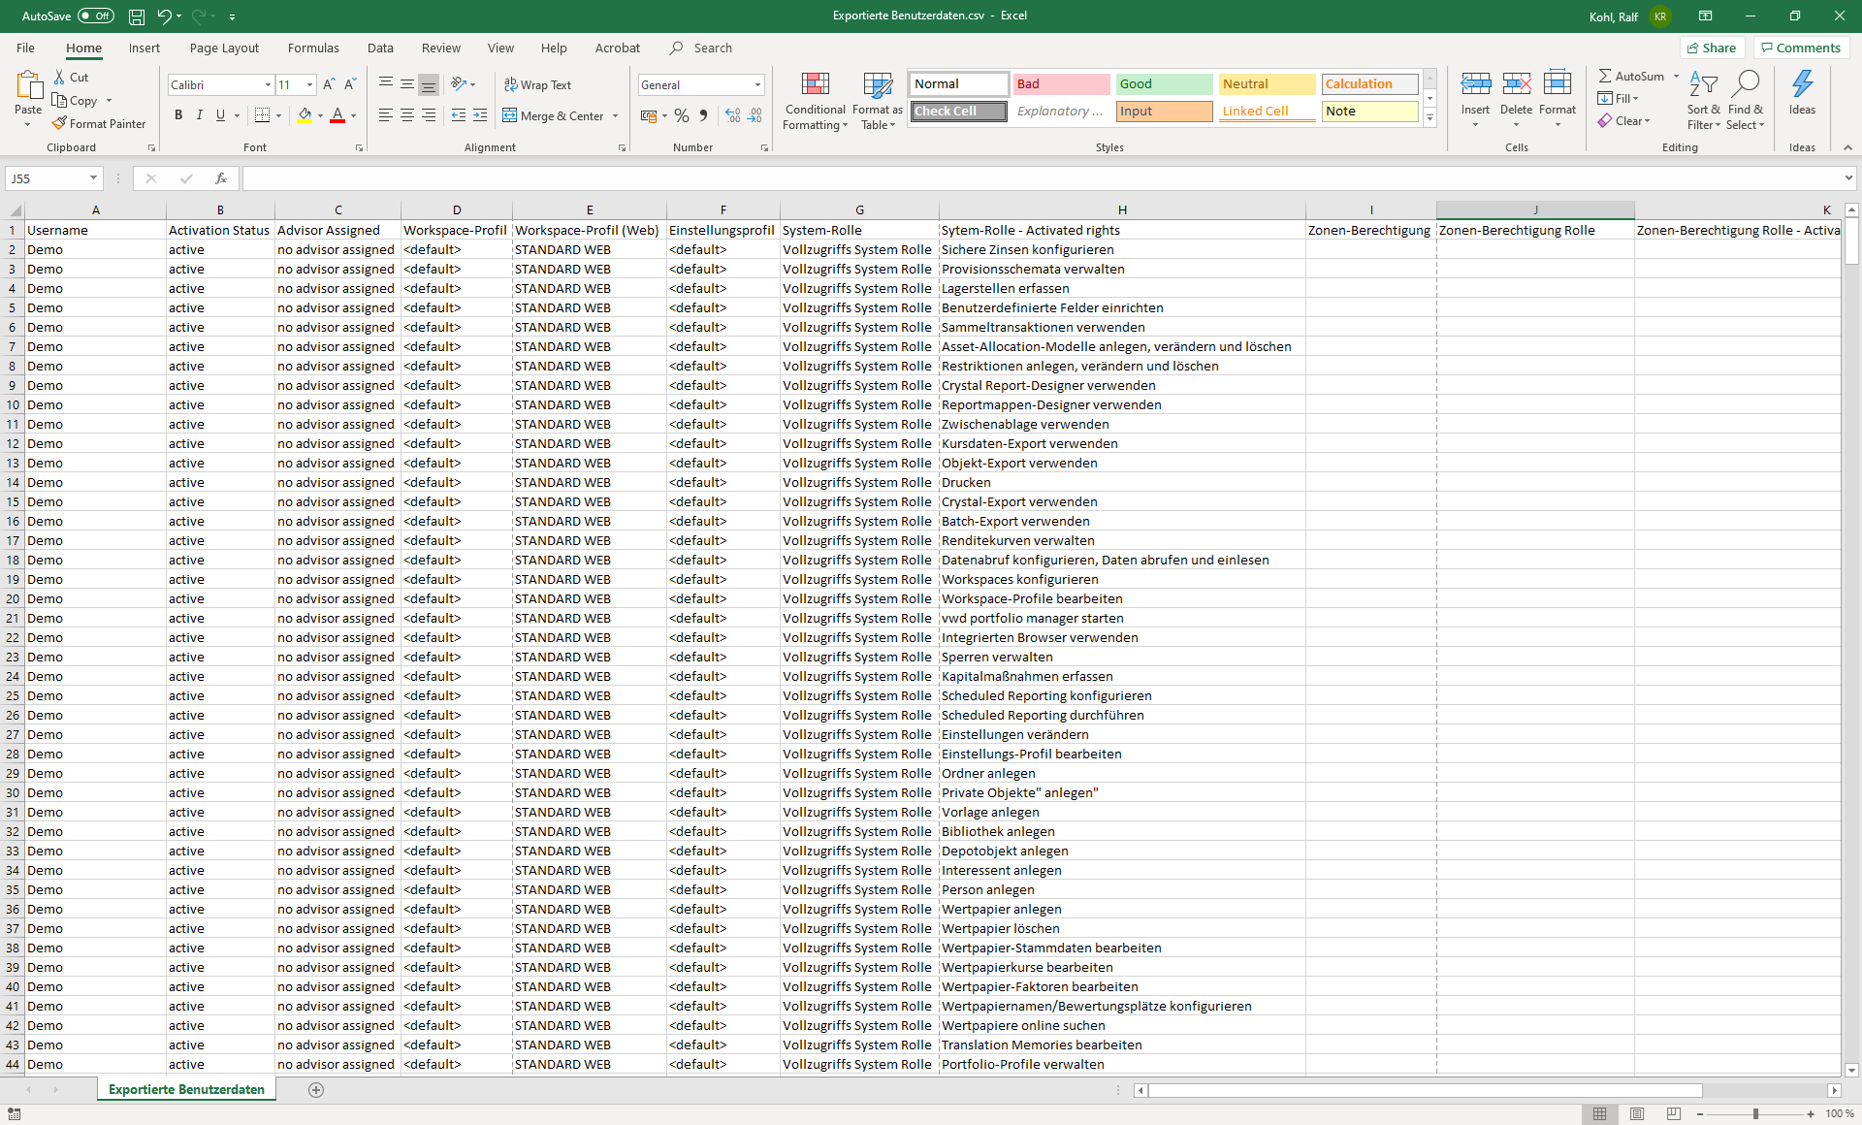This screenshot has height=1125, width=1862.
Task: Toggle Wrap Text for cells
Action: point(538,85)
